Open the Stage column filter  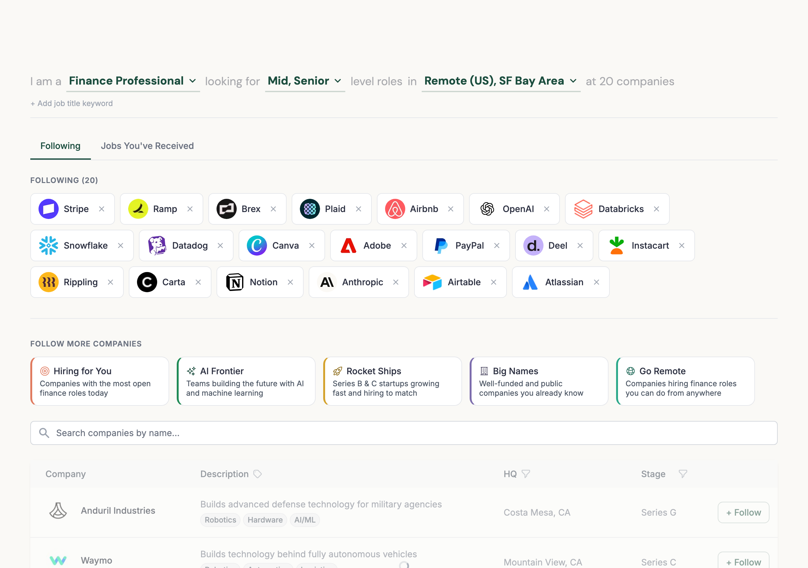coord(682,474)
